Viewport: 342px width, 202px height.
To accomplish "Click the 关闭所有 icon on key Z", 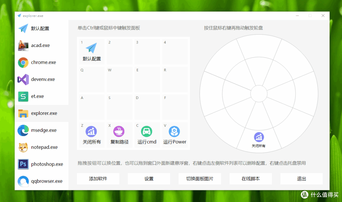I will pyautogui.click(x=92, y=131).
